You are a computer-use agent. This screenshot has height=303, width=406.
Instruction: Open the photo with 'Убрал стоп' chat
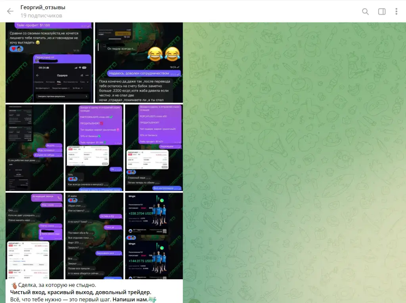94,236
